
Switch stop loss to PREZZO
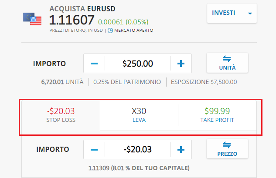click(x=227, y=149)
